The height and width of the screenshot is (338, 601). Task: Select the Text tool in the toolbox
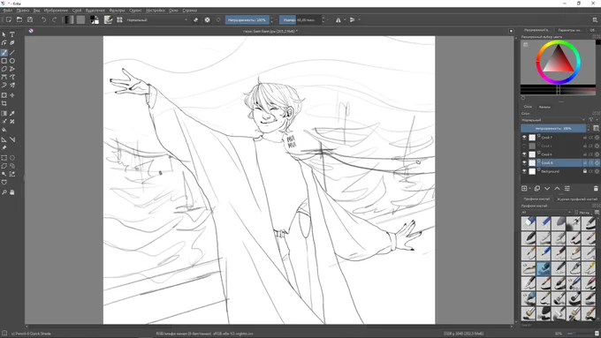(12, 34)
